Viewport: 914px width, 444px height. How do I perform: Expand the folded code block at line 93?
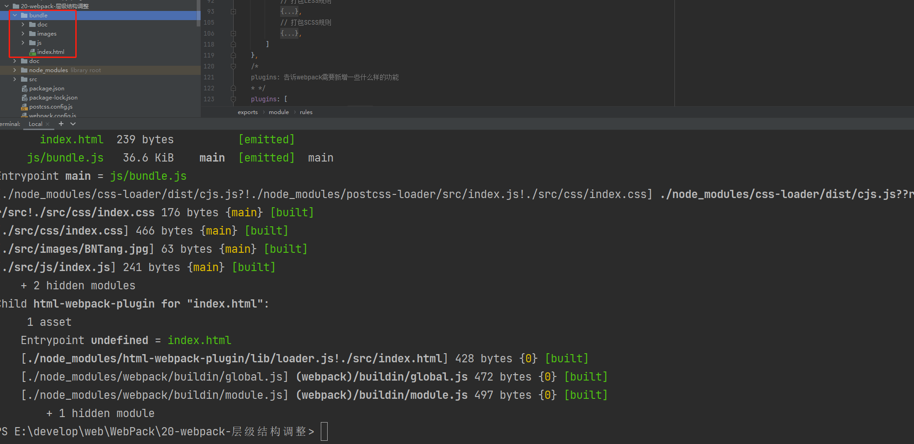click(x=233, y=11)
